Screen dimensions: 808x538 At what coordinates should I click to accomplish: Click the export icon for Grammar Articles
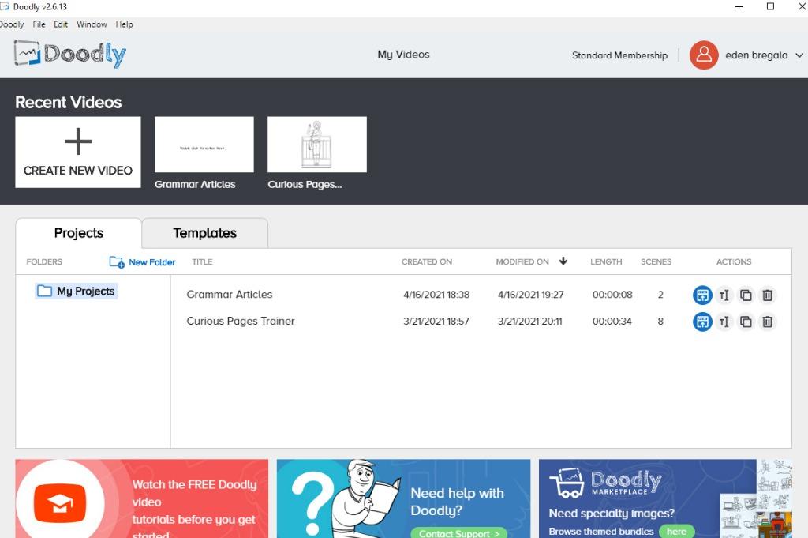pyautogui.click(x=702, y=295)
